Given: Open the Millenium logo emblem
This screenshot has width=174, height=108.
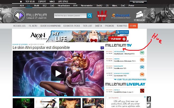Looking at the screenshot, I should 19,16.
